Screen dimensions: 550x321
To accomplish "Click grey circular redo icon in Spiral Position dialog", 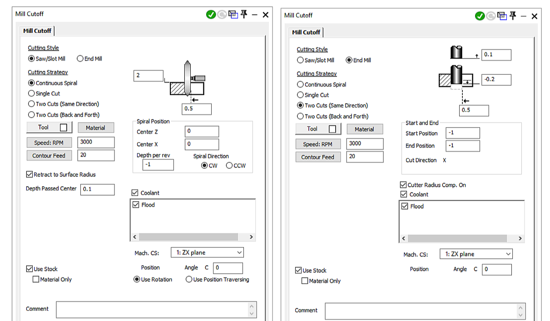I will tap(222, 15).
